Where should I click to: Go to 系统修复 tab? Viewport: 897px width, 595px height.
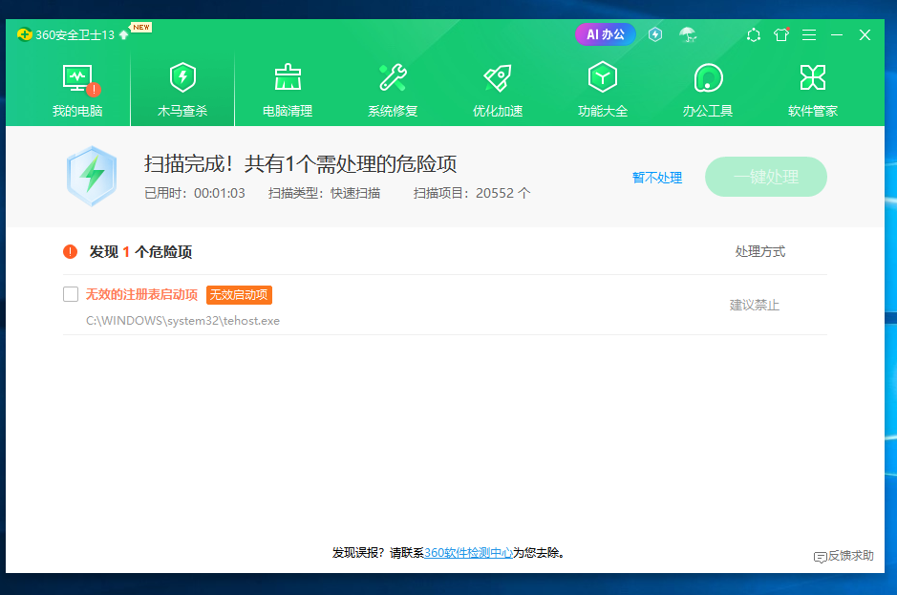393,90
